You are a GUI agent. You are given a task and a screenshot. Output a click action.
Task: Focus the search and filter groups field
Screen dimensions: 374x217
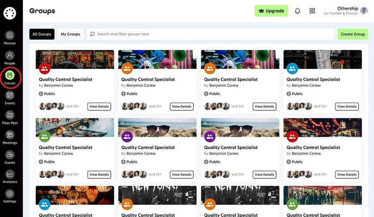coord(210,34)
